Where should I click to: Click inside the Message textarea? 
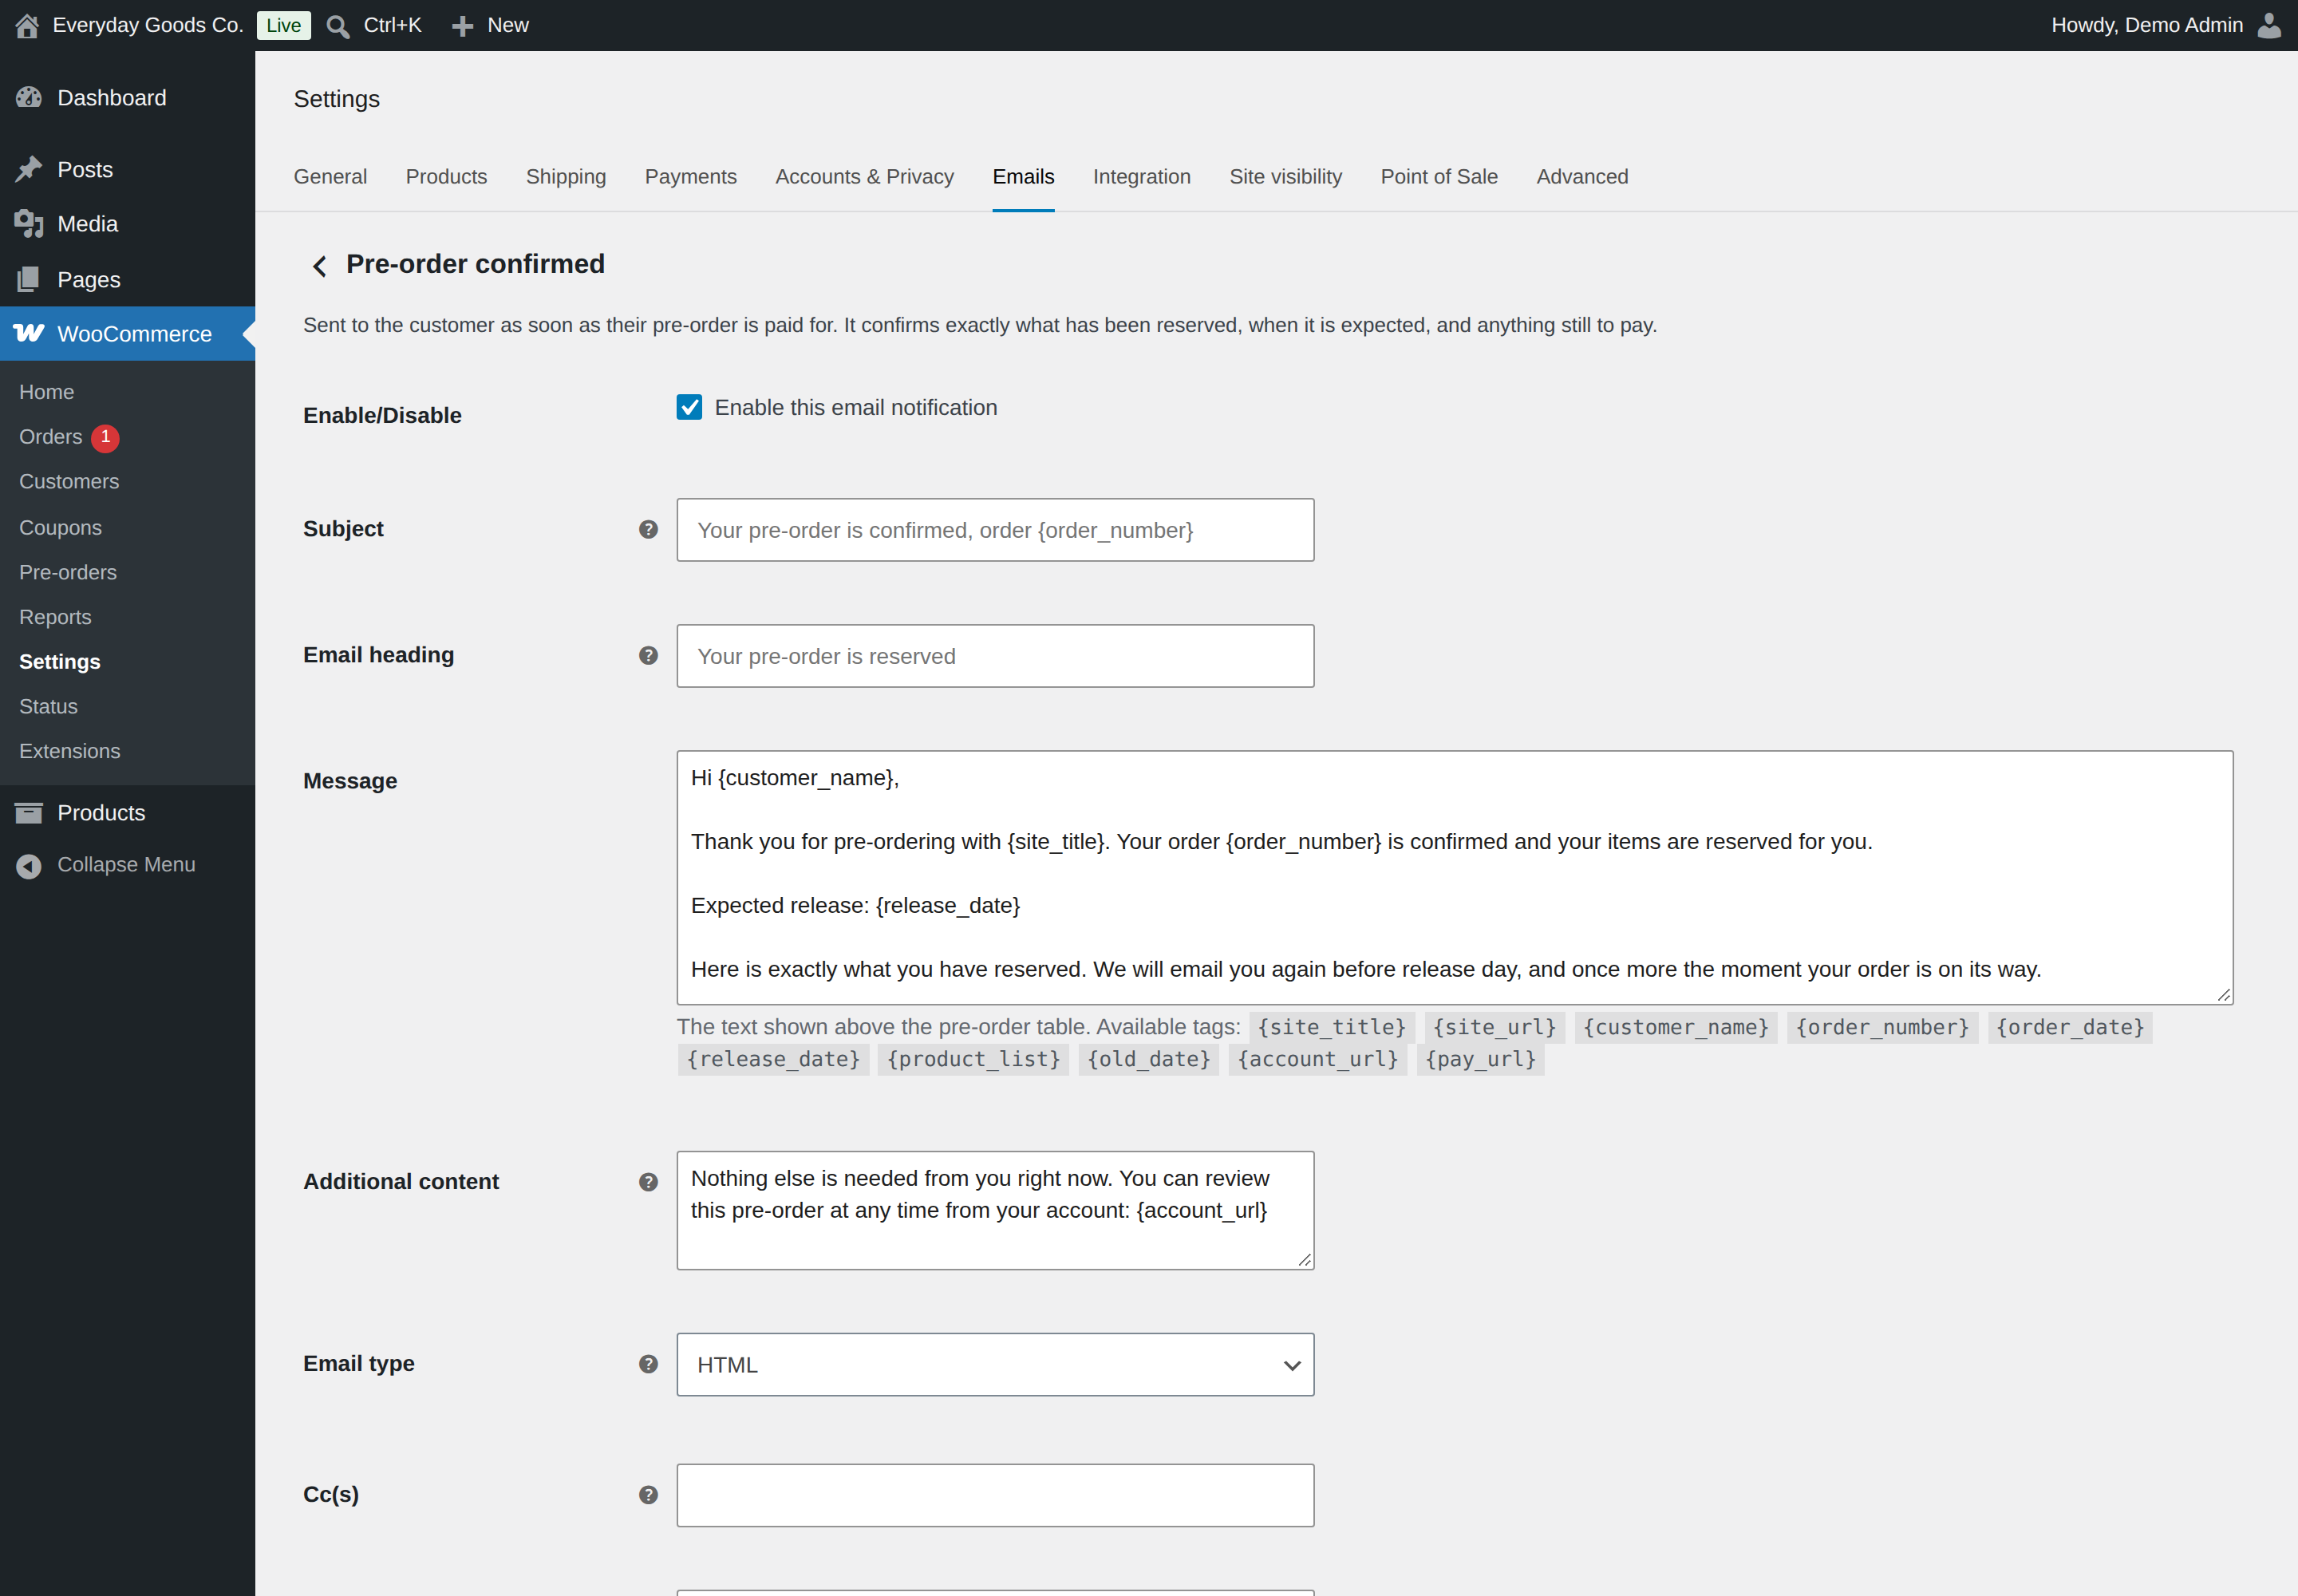[1455, 878]
